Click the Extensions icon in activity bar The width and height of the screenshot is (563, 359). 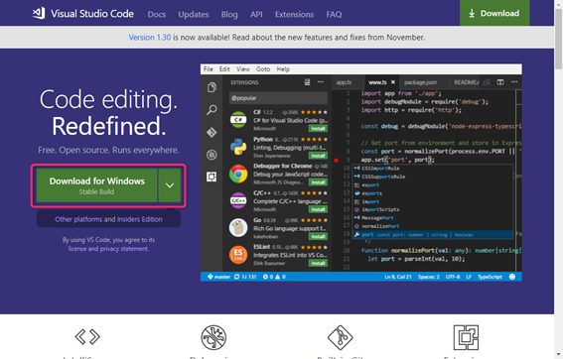[211, 177]
